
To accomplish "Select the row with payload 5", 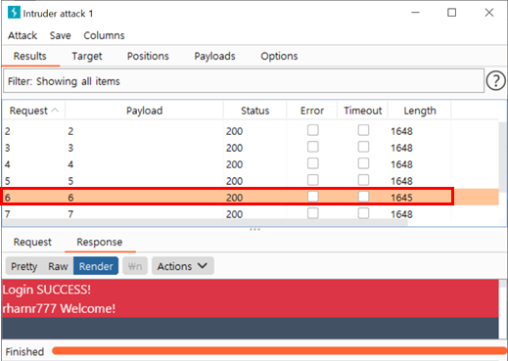I will pyautogui.click(x=251, y=181).
